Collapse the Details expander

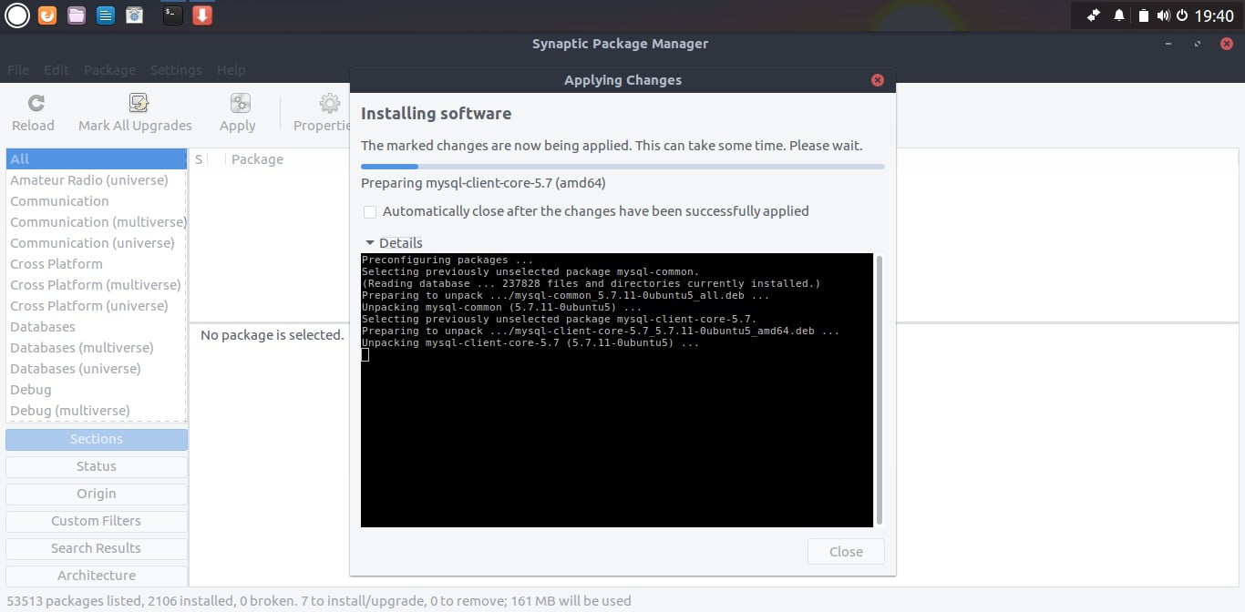point(394,243)
